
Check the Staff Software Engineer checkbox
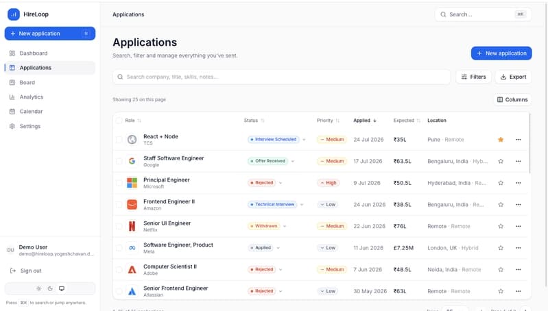pyautogui.click(x=119, y=161)
